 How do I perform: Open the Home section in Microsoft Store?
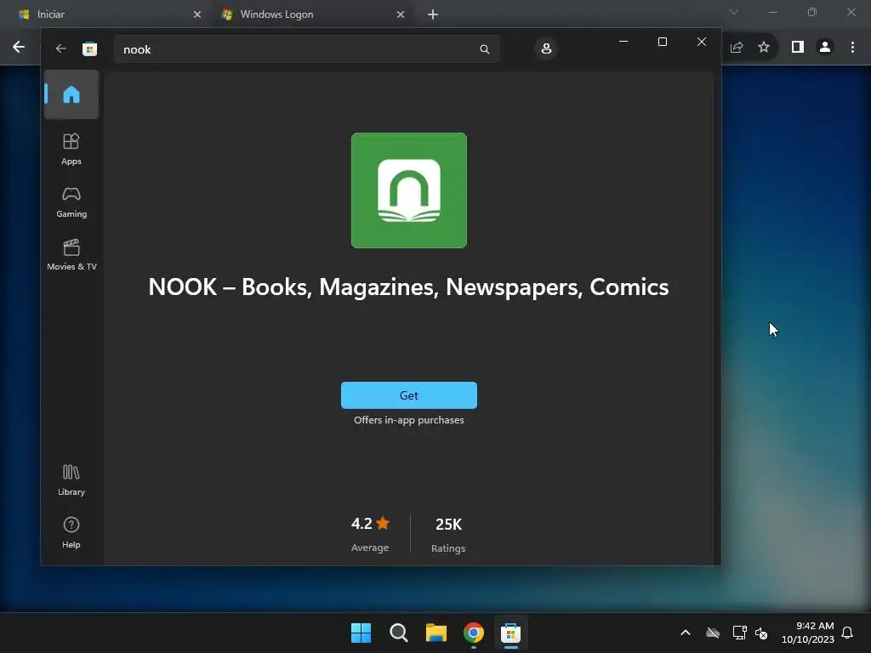point(71,94)
